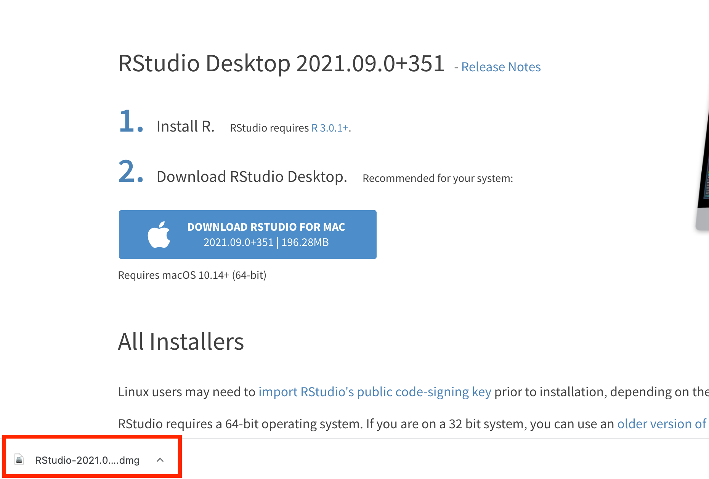Open the Release Notes link
The height and width of the screenshot is (479, 709).
tap(501, 67)
